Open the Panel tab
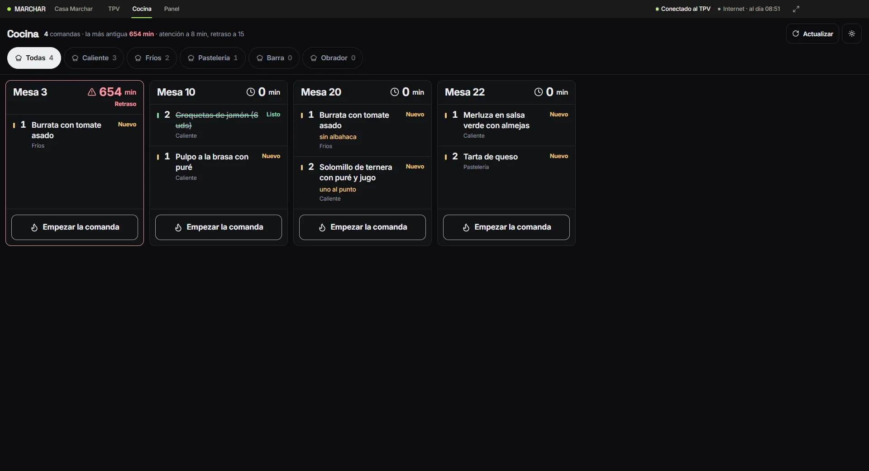 (x=172, y=9)
